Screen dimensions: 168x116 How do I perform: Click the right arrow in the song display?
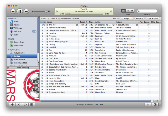[x=111, y=12]
